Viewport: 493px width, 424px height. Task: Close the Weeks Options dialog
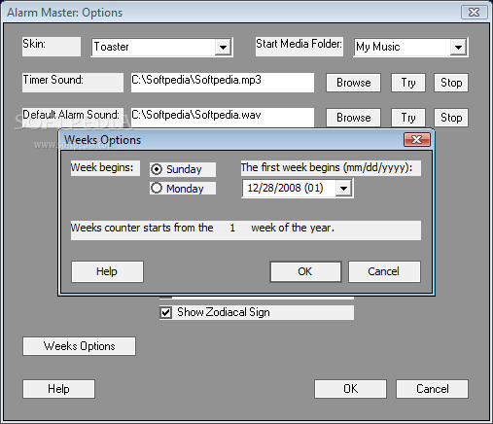coord(417,140)
